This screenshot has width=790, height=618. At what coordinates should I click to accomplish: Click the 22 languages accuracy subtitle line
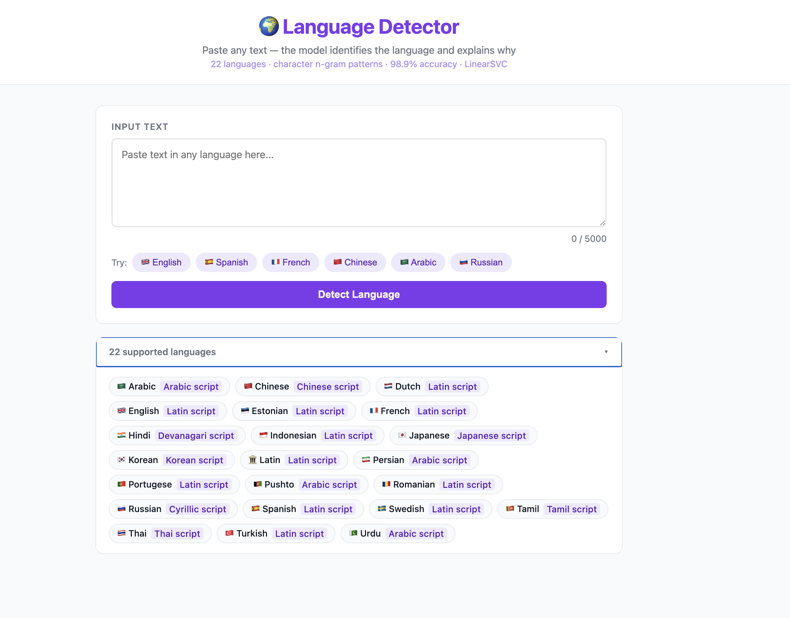tap(359, 64)
